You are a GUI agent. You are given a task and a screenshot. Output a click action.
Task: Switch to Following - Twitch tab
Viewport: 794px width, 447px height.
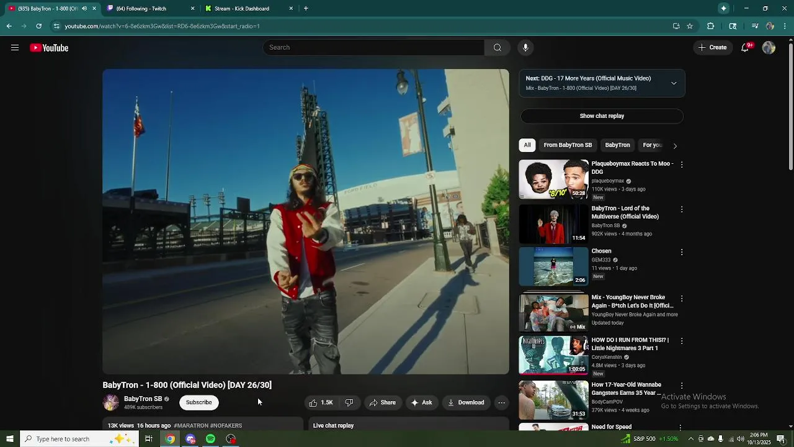(149, 9)
